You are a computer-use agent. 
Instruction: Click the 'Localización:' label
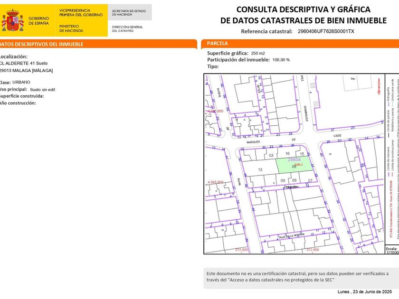pos(13,56)
